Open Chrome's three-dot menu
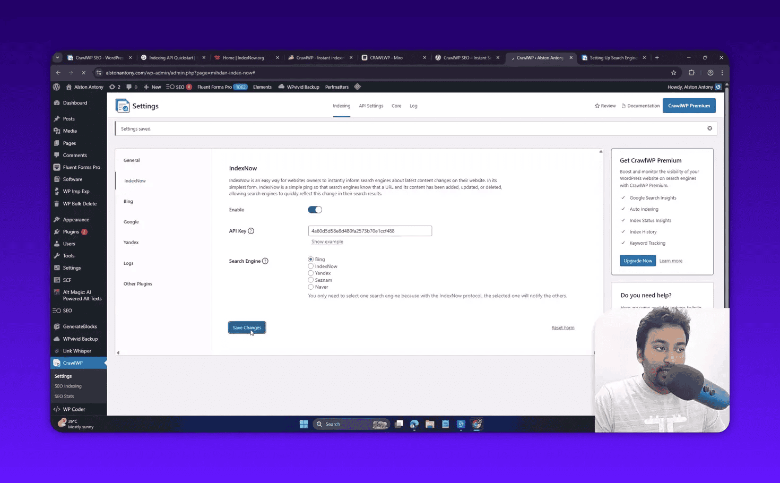 [x=722, y=73]
